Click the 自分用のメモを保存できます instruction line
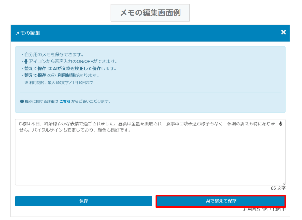 tap(54, 54)
